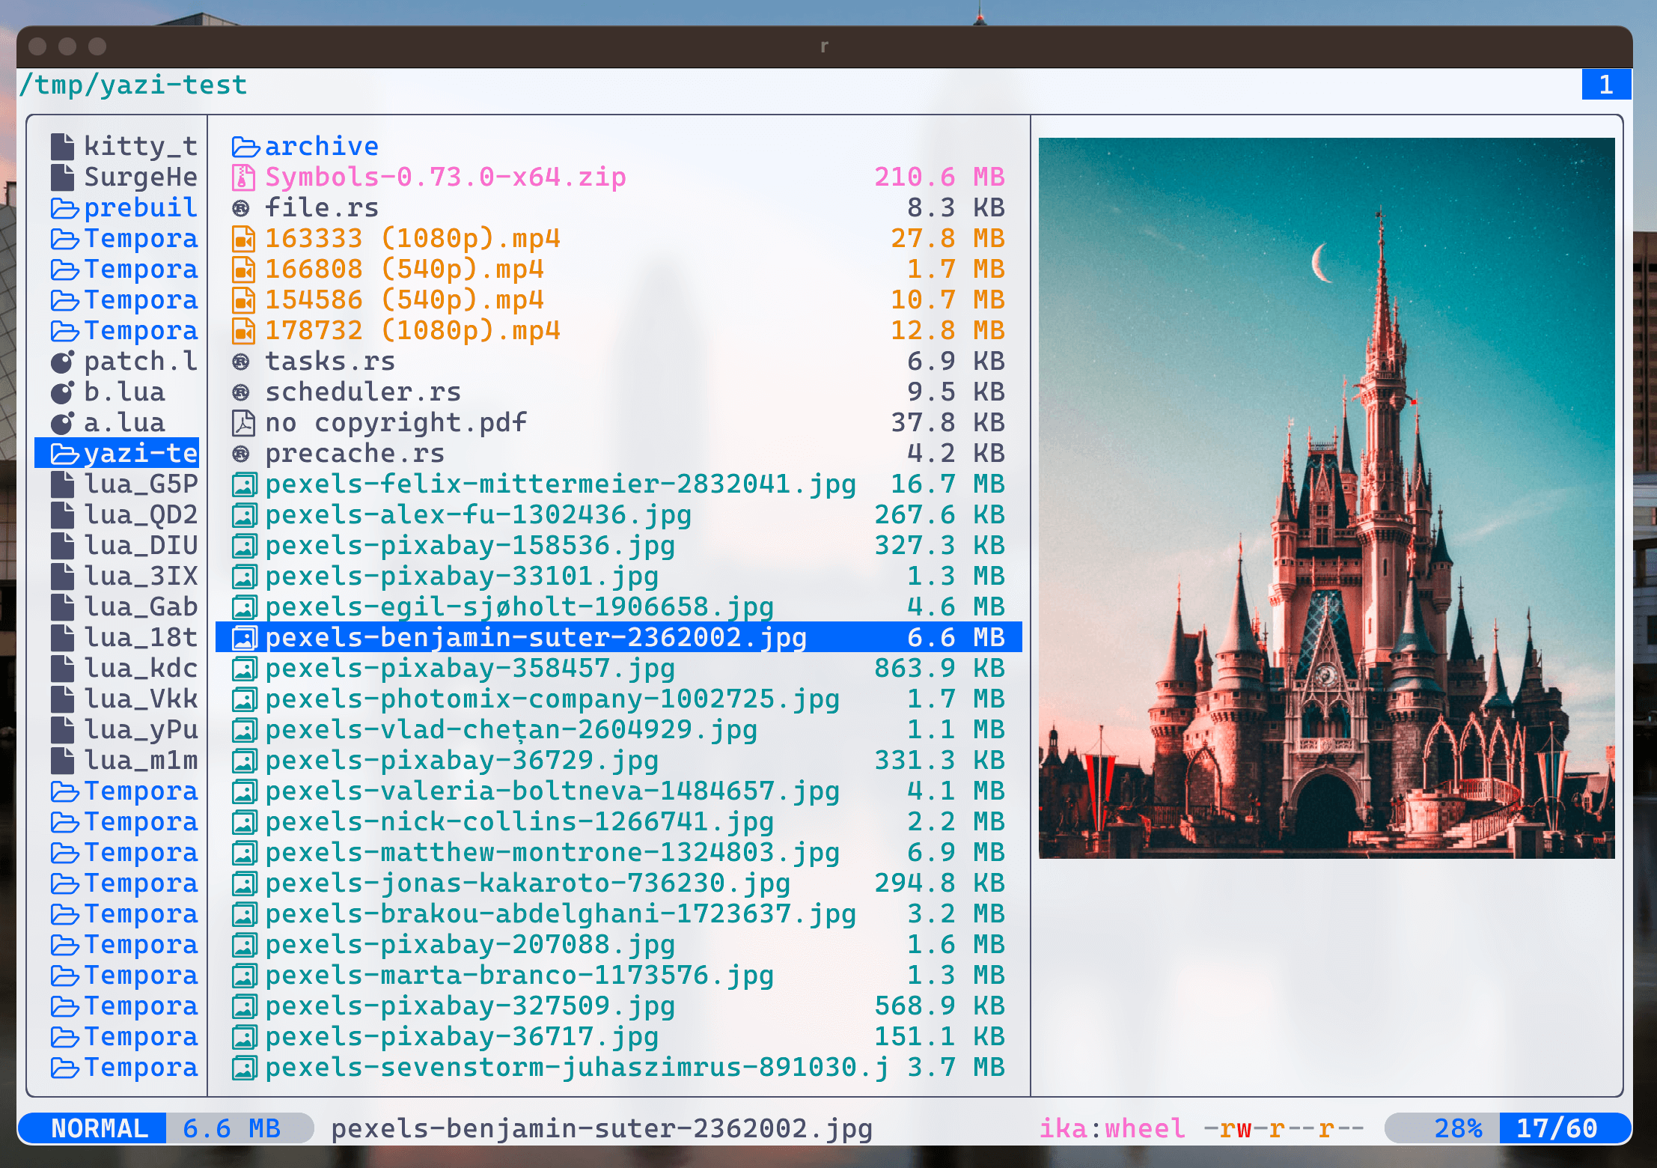1657x1168 pixels.
Task: Click the document icon next to kitty_t
Action: click(x=63, y=146)
